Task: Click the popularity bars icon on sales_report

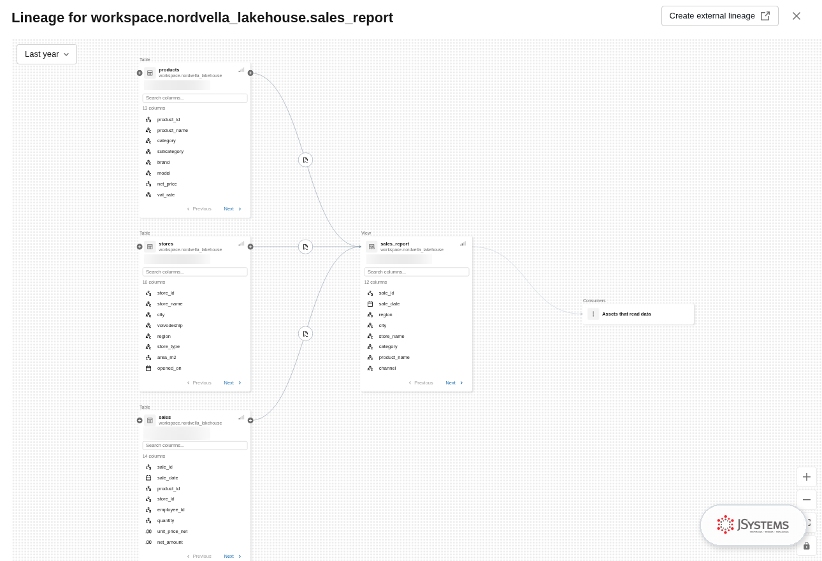Action: click(463, 244)
